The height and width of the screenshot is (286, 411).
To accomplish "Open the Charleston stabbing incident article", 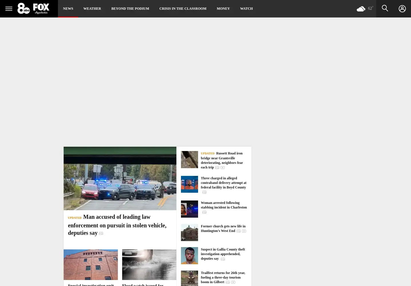I will coord(224,205).
